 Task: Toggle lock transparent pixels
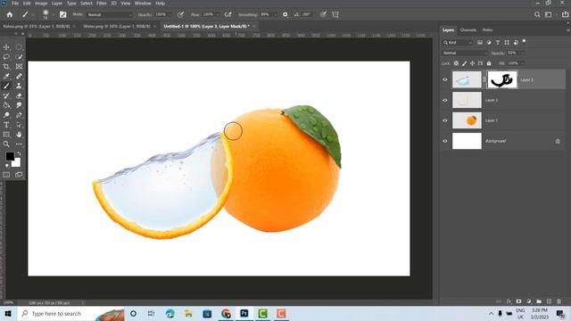click(x=456, y=63)
